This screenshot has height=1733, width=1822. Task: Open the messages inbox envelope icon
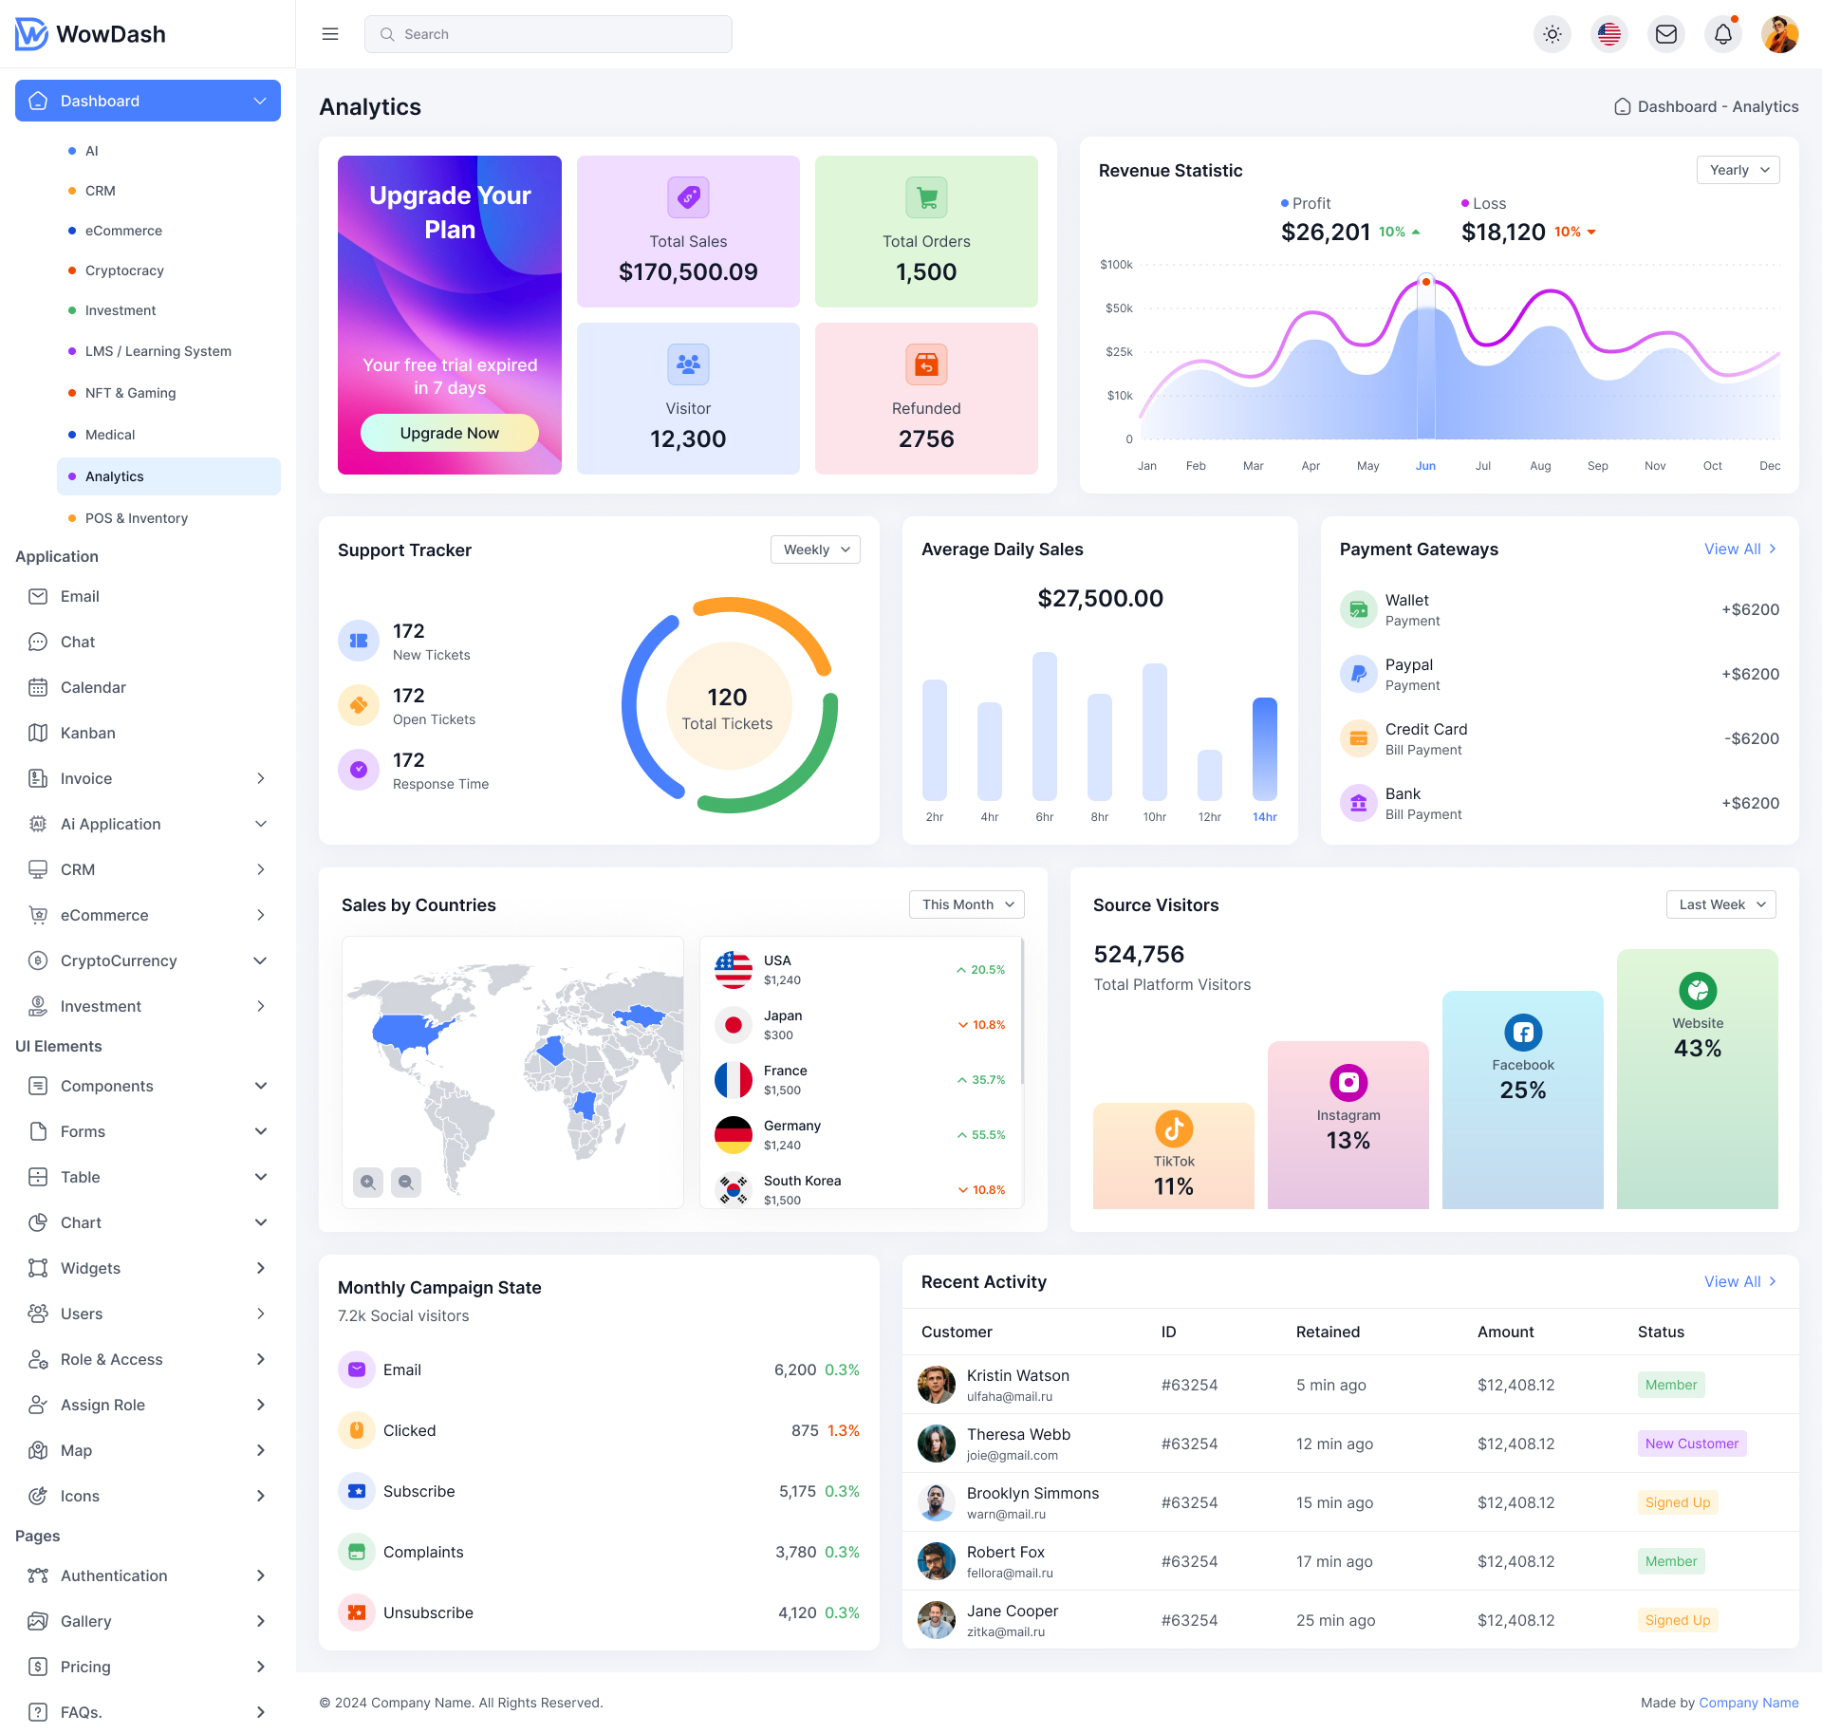(1666, 33)
